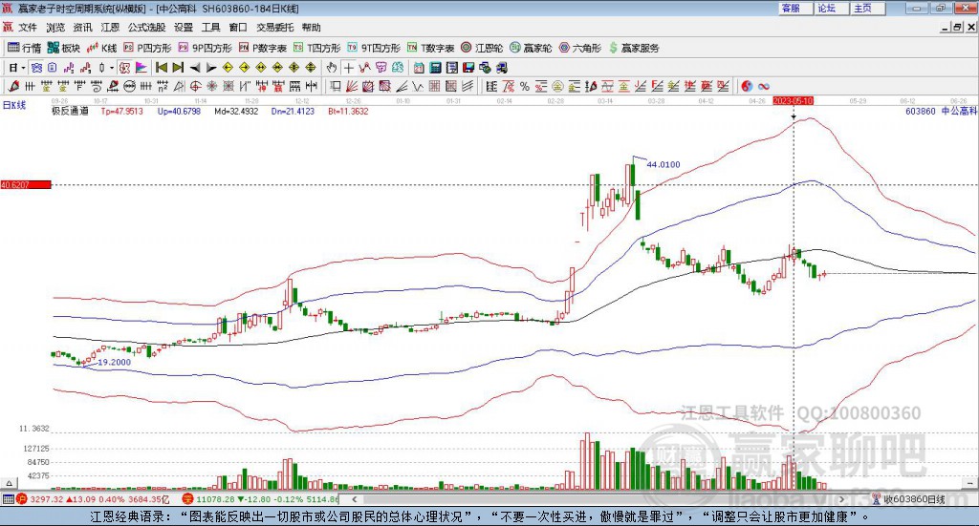Open the 板块 sector view
The width and height of the screenshot is (979, 526).
[64, 48]
